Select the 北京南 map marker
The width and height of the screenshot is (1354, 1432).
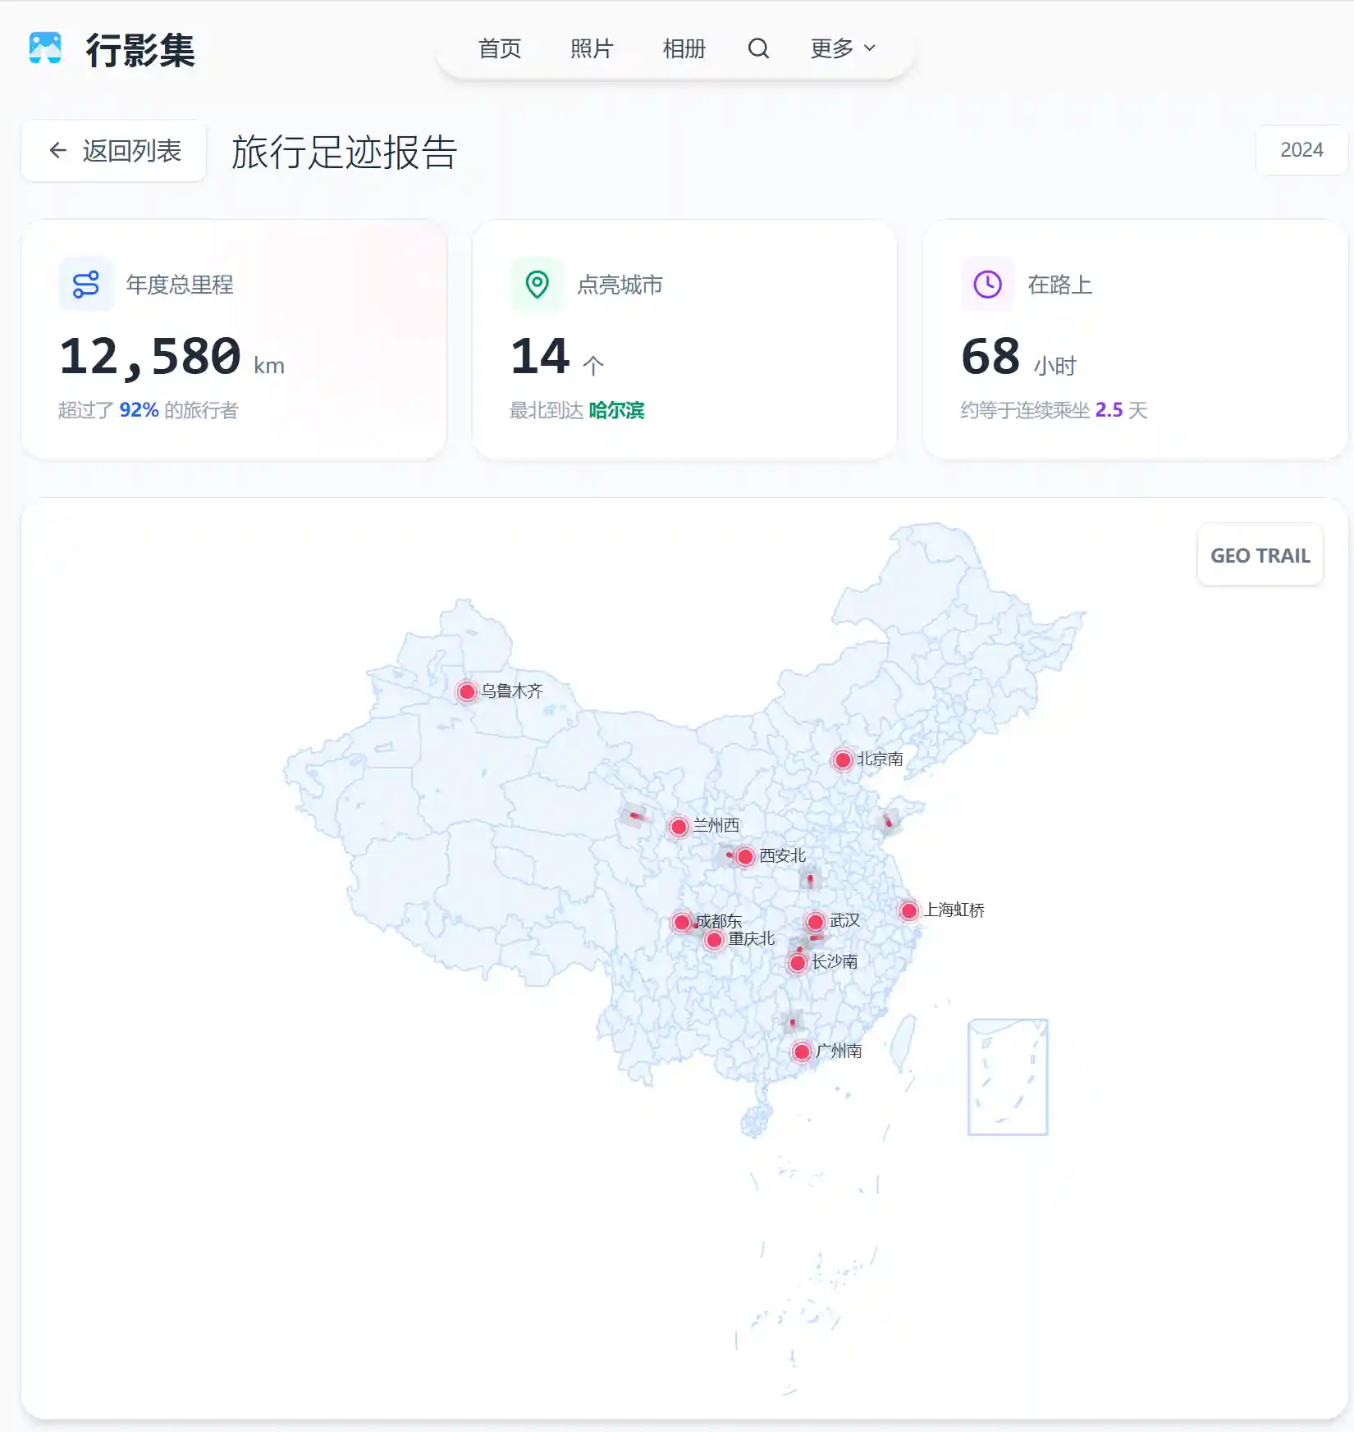[843, 759]
